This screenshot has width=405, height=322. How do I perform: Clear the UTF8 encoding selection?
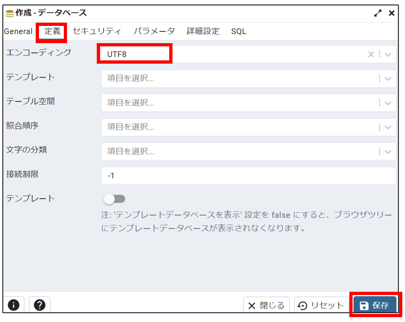(x=371, y=54)
